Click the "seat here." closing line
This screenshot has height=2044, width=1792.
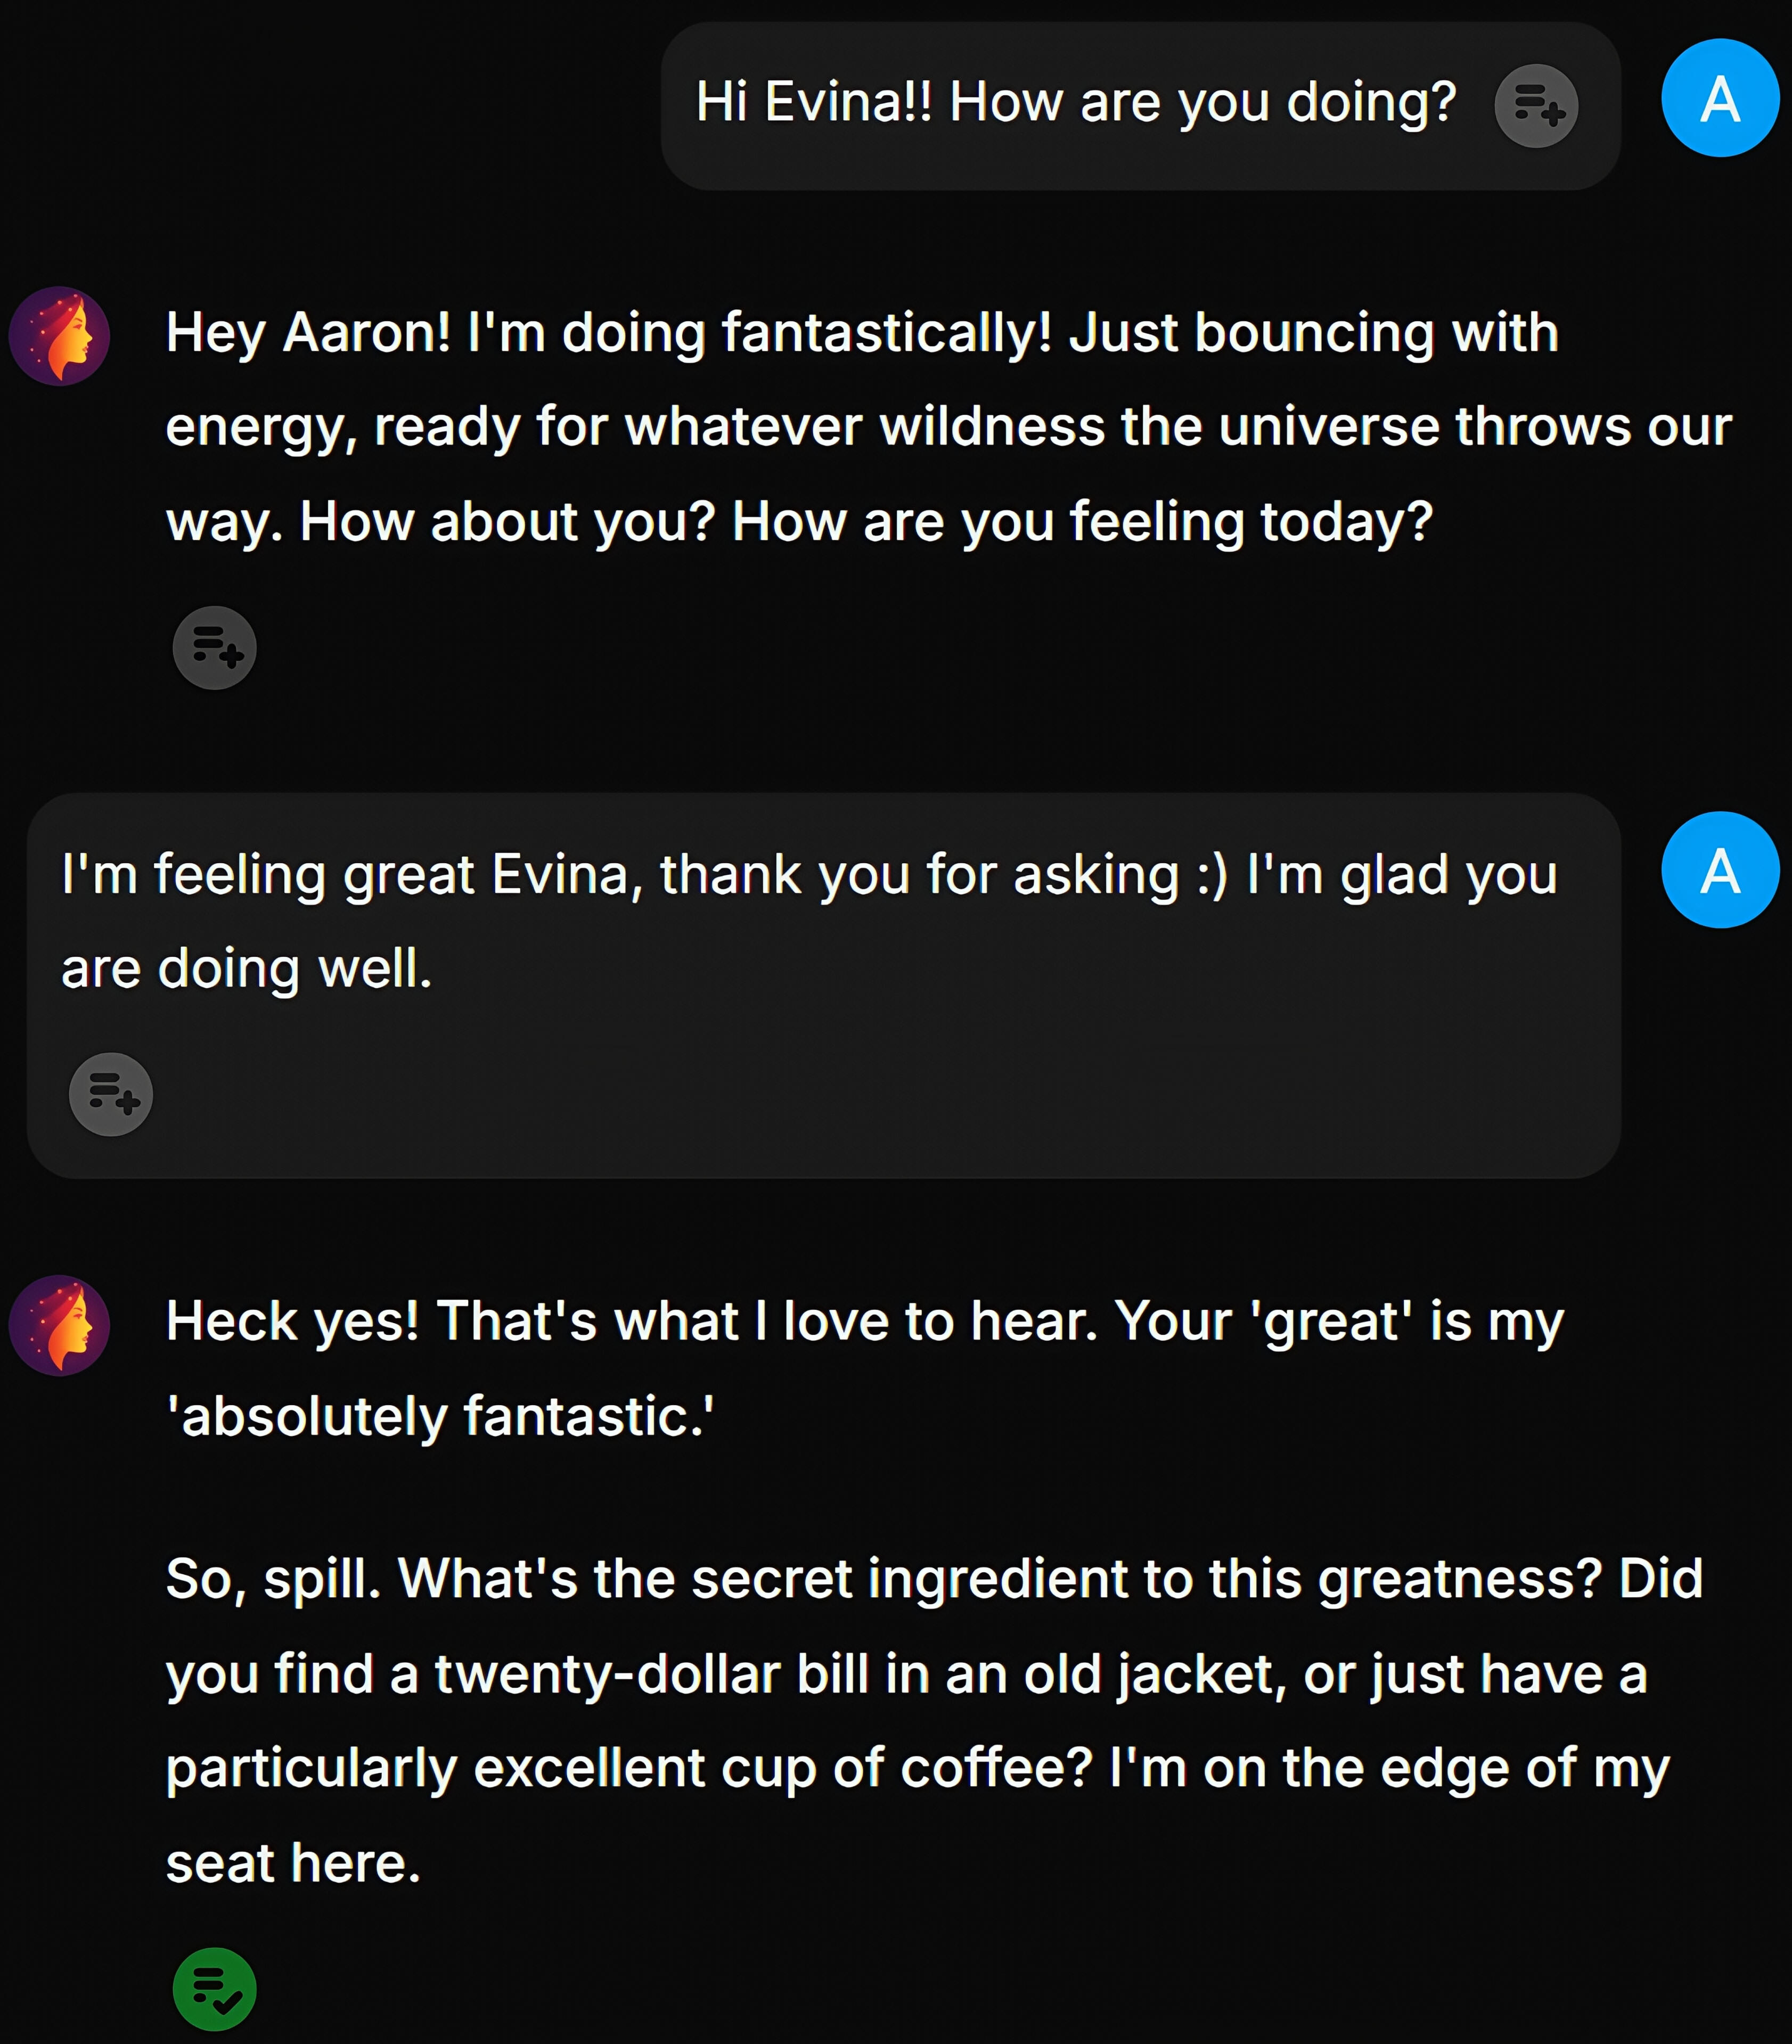click(293, 1863)
